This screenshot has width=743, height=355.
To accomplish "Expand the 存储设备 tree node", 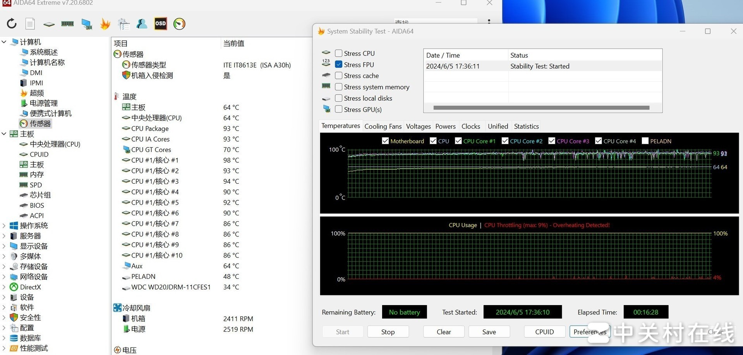I will click(4, 266).
